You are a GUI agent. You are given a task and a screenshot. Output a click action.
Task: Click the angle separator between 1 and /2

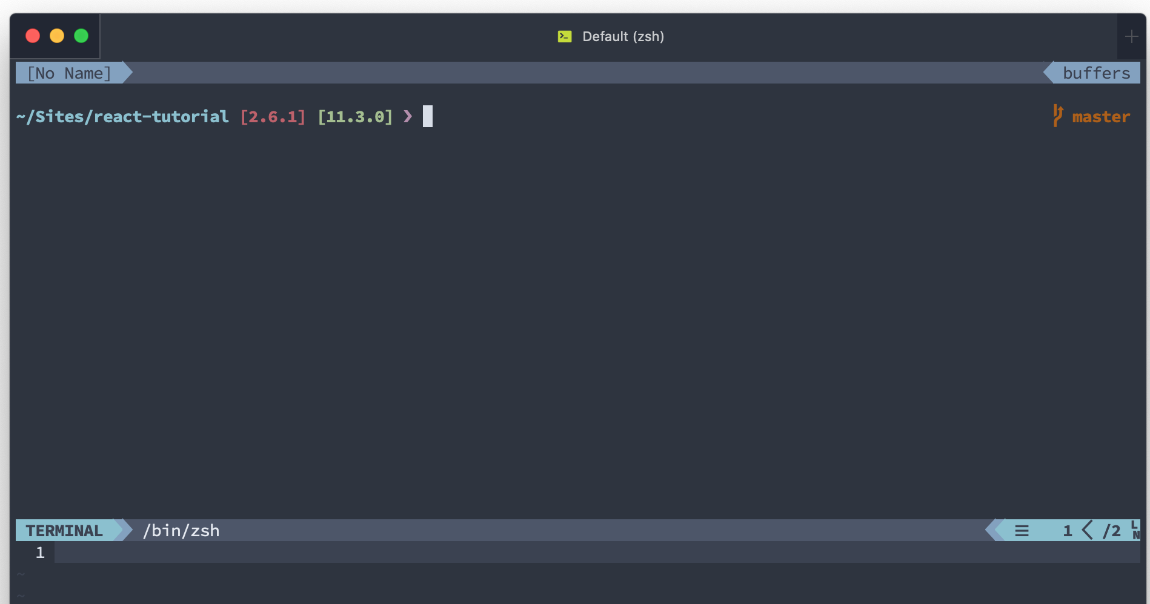click(1086, 530)
